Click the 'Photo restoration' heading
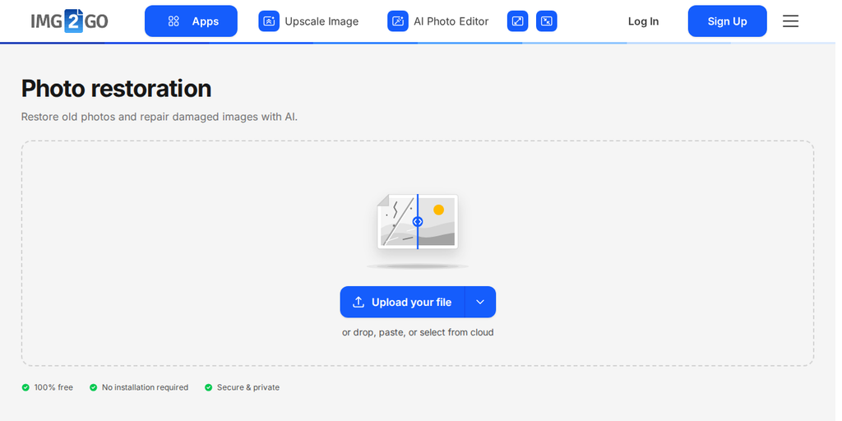The image size is (842, 421). pos(117,89)
